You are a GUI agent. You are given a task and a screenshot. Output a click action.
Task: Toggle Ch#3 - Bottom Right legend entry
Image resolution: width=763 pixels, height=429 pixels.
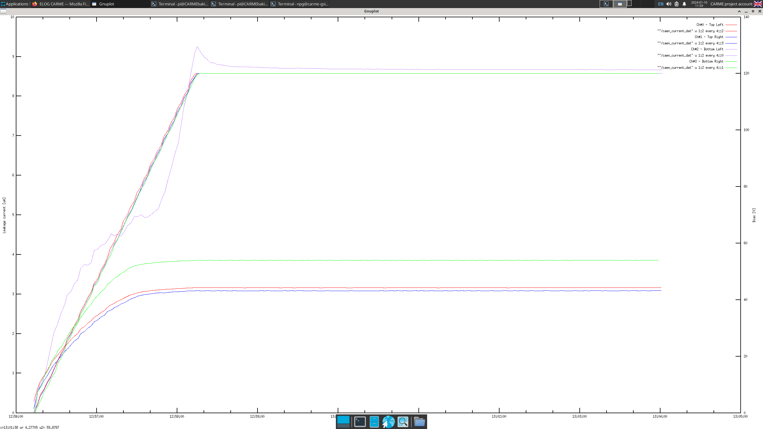(x=706, y=61)
